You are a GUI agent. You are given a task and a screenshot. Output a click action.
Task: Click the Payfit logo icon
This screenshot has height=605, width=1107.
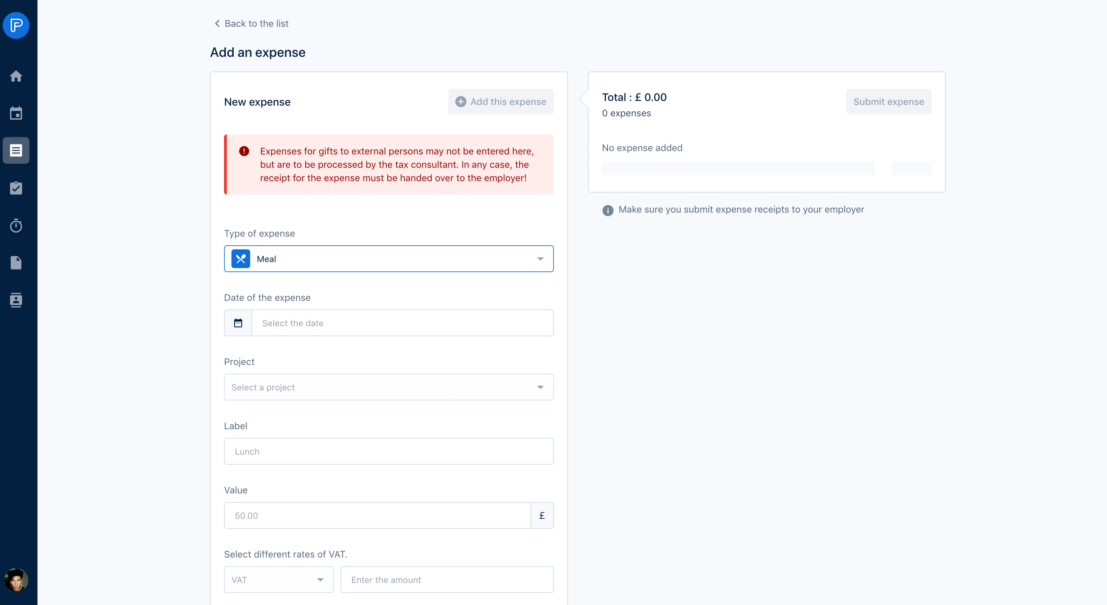pos(16,25)
